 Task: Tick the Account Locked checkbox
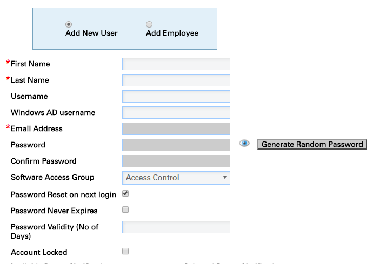pyautogui.click(x=125, y=251)
